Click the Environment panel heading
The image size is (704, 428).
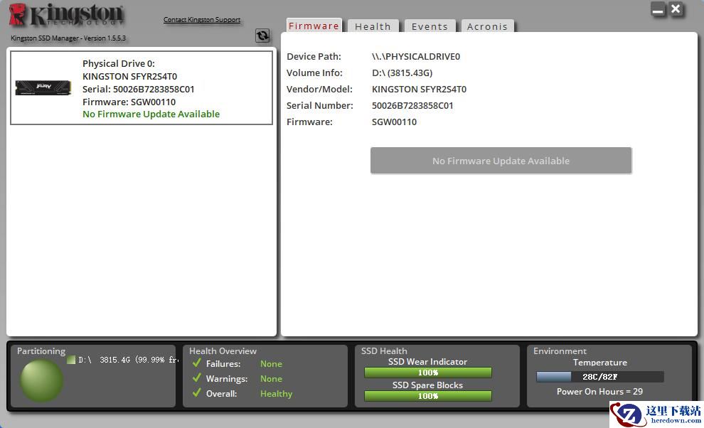tap(560, 351)
